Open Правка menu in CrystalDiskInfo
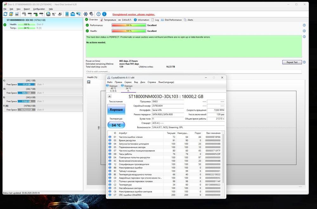 coord(118,82)
